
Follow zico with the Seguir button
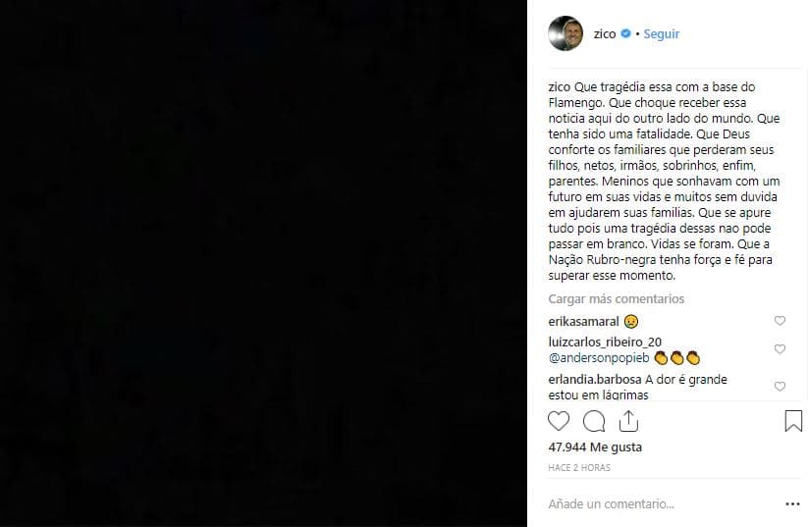click(x=661, y=34)
